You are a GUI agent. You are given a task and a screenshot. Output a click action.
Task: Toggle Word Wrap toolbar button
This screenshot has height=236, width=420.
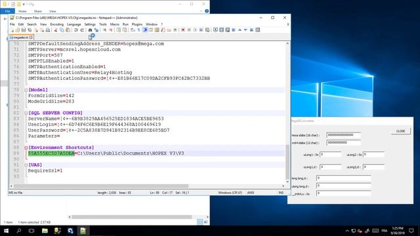point(133,30)
